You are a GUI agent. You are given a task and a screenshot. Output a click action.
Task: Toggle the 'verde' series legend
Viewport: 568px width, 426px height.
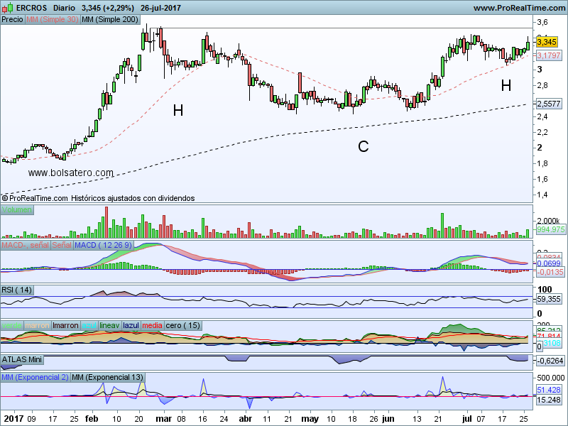tap(12, 325)
